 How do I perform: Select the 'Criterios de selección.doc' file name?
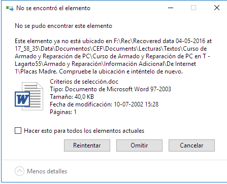pyautogui.click(x=84, y=82)
